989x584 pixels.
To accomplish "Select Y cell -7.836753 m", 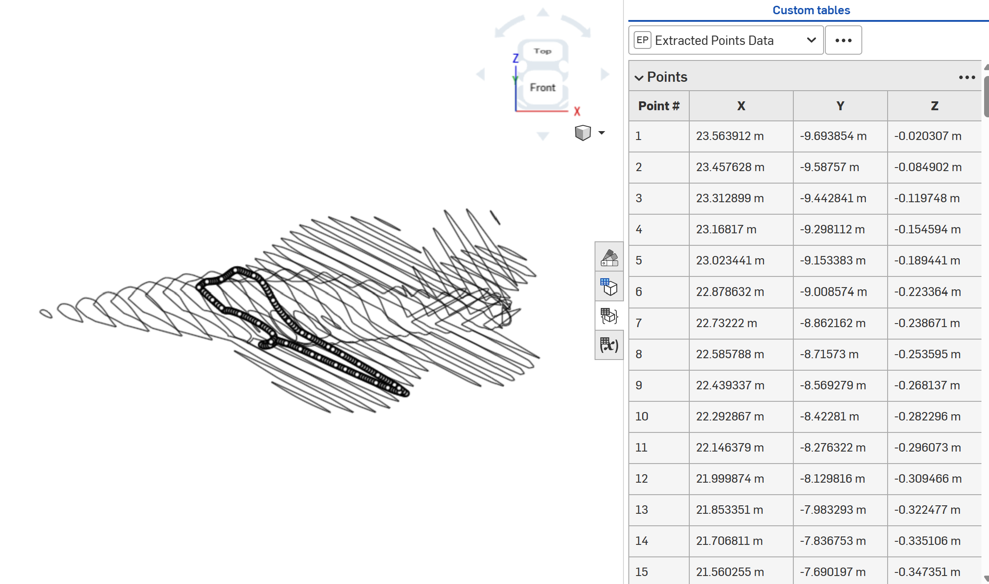I will coord(840,541).
